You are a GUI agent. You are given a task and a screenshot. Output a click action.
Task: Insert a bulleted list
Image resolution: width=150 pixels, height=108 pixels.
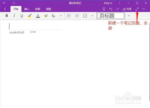coord(69,16)
